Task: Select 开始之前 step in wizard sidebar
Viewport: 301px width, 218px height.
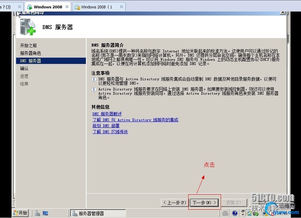Action: 28,45
